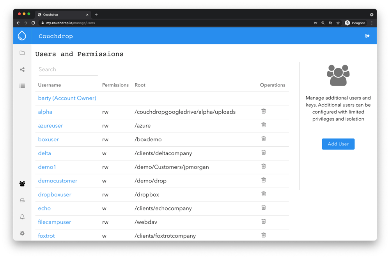This screenshot has width=390, height=258.
Task: Bookmark this page using the star icon
Action: (x=338, y=23)
